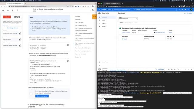Screen dimensions: 194x109
Task: Click View all under Build History
Action: click(125, 39)
